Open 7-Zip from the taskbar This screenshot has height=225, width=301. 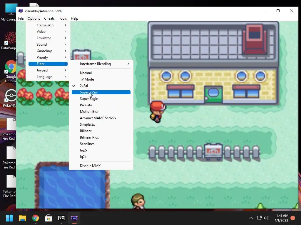(x=61, y=218)
